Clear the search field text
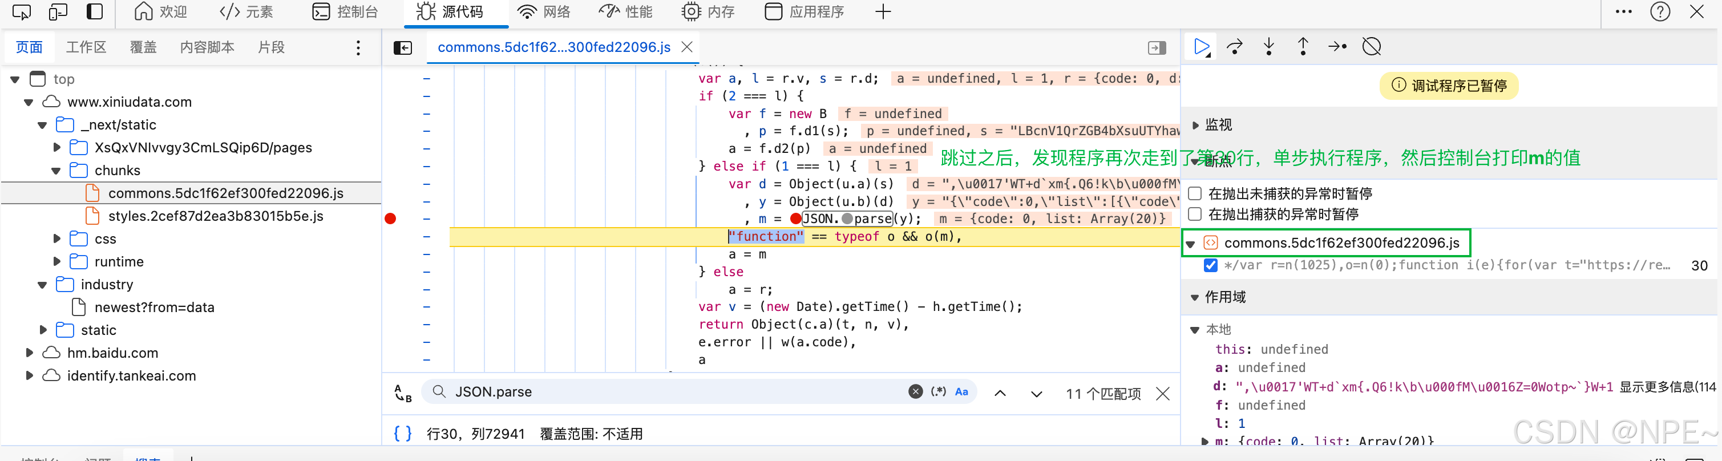This screenshot has height=461, width=1722. point(916,391)
